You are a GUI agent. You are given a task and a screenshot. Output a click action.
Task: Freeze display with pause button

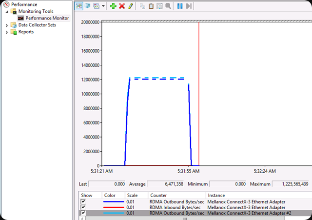180,6
